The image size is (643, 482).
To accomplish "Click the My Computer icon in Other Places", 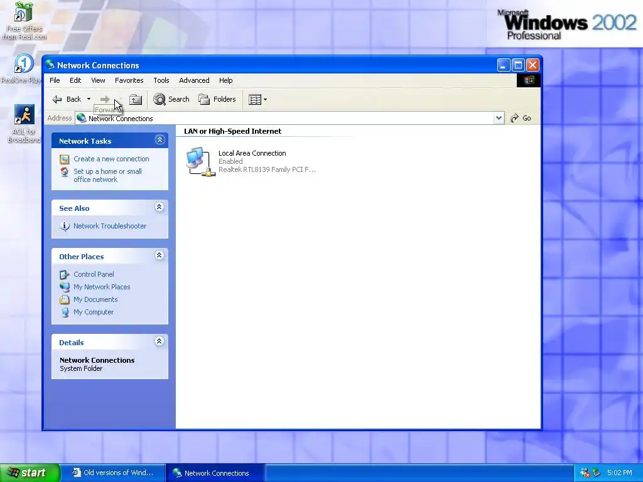I will click(x=65, y=313).
